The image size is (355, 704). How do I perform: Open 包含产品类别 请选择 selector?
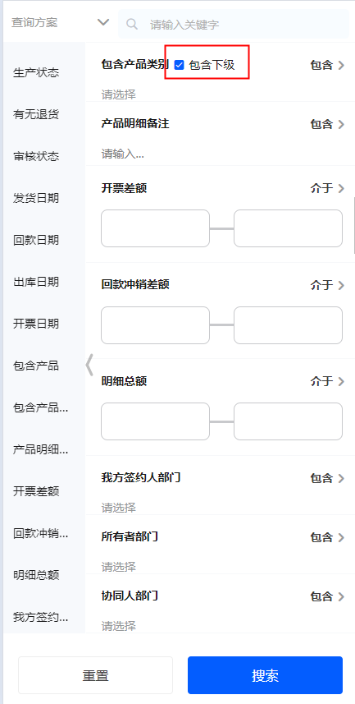[x=118, y=94]
